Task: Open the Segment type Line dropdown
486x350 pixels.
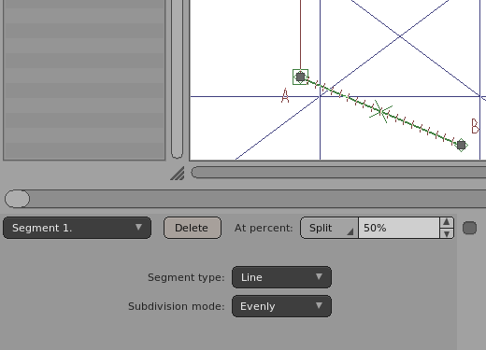Action: 281,277
